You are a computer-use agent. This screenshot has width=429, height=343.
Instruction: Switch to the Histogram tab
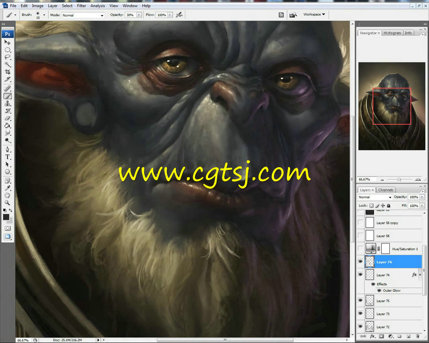(392, 33)
